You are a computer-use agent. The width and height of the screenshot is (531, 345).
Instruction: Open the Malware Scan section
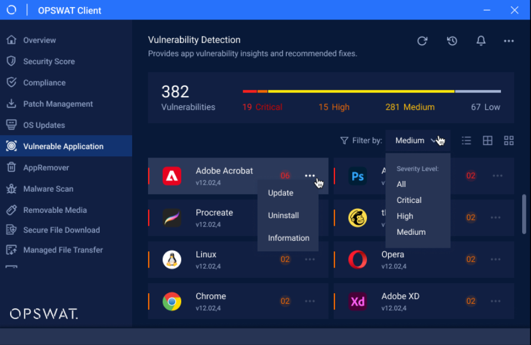66,189
